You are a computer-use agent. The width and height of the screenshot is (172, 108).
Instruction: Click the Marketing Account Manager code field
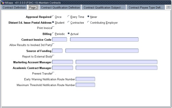tap(62, 62)
